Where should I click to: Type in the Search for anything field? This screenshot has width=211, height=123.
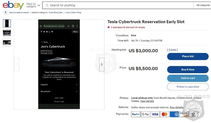119,5
